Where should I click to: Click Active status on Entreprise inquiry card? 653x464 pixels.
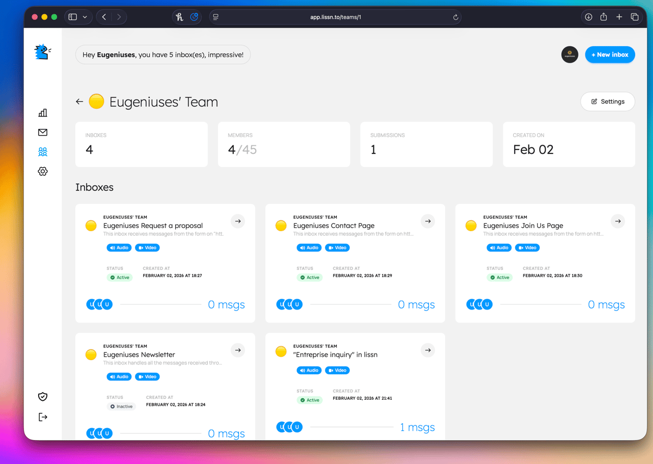tap(310, 400)
